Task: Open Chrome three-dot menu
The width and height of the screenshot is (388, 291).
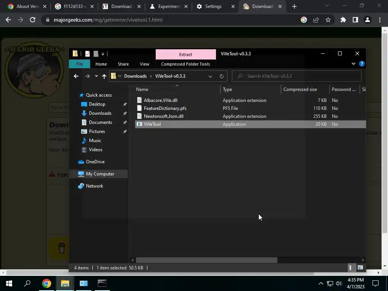Action: pos(380,20)
